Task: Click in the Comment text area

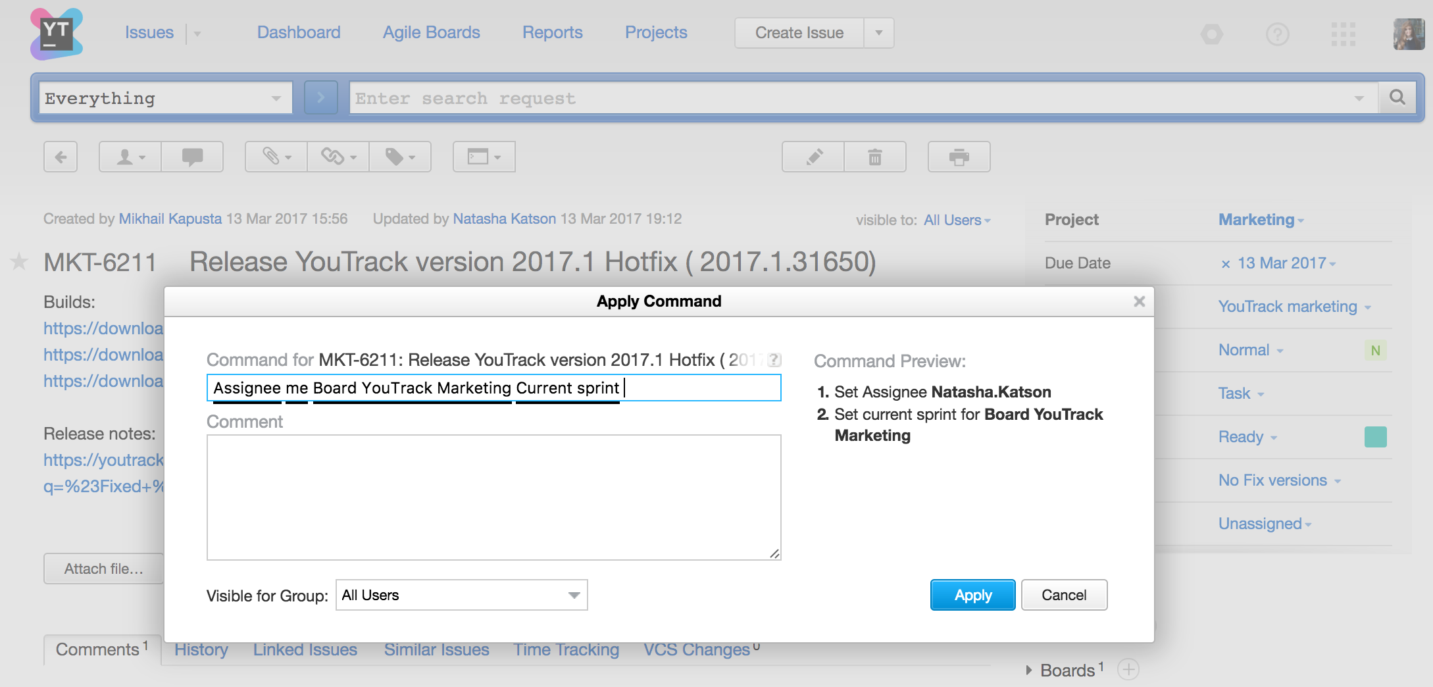Action: tap(494, 497)
